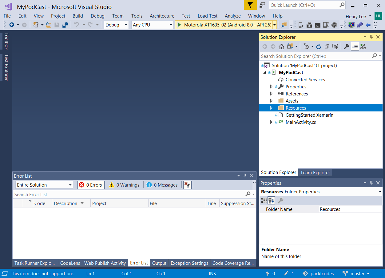The width and height of the screenshot is (385, 278).
Task: Open the Android SDK Manager icon
Action: coord(309,25)
